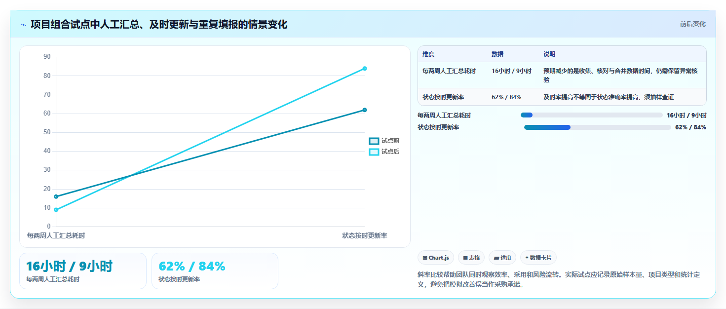Click the 62% / 84% progress value label
726x309 pixels.
pos(690,127)
